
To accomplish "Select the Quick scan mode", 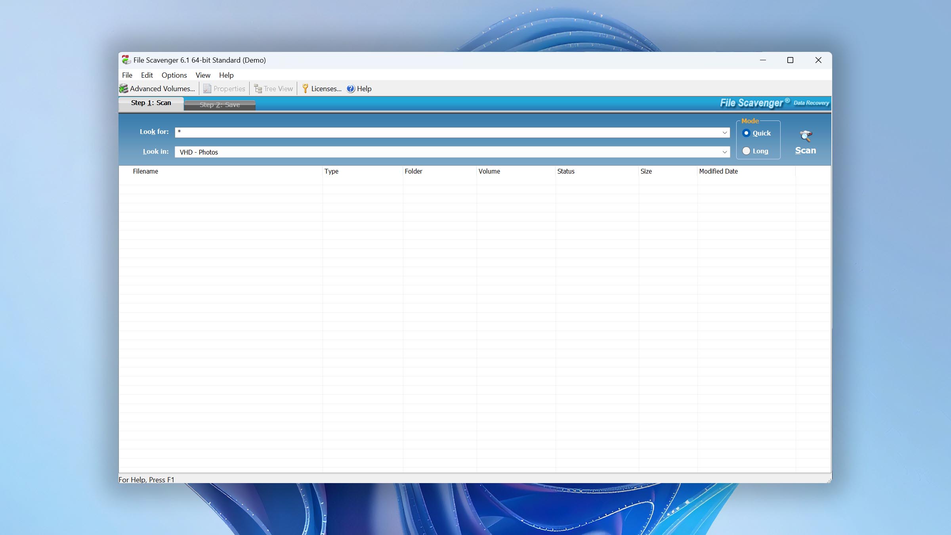I will coord(756,133).
